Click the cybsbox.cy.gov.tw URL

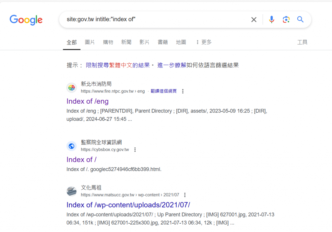point(105,150)
